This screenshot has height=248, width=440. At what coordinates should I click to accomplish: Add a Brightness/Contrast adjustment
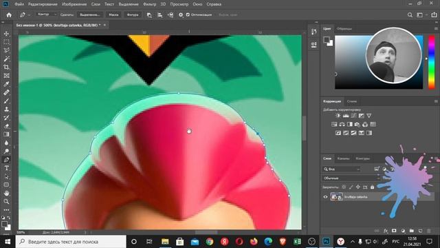click(338, 116)
